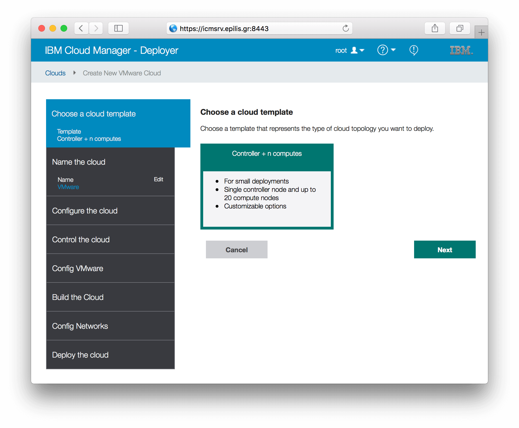Viewport: 519px width, 428px height.
Task: Open the help question mark dropdown
Action: click(386, 50)
